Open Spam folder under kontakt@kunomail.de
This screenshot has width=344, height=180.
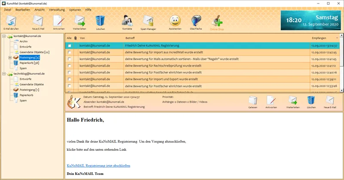23,68
